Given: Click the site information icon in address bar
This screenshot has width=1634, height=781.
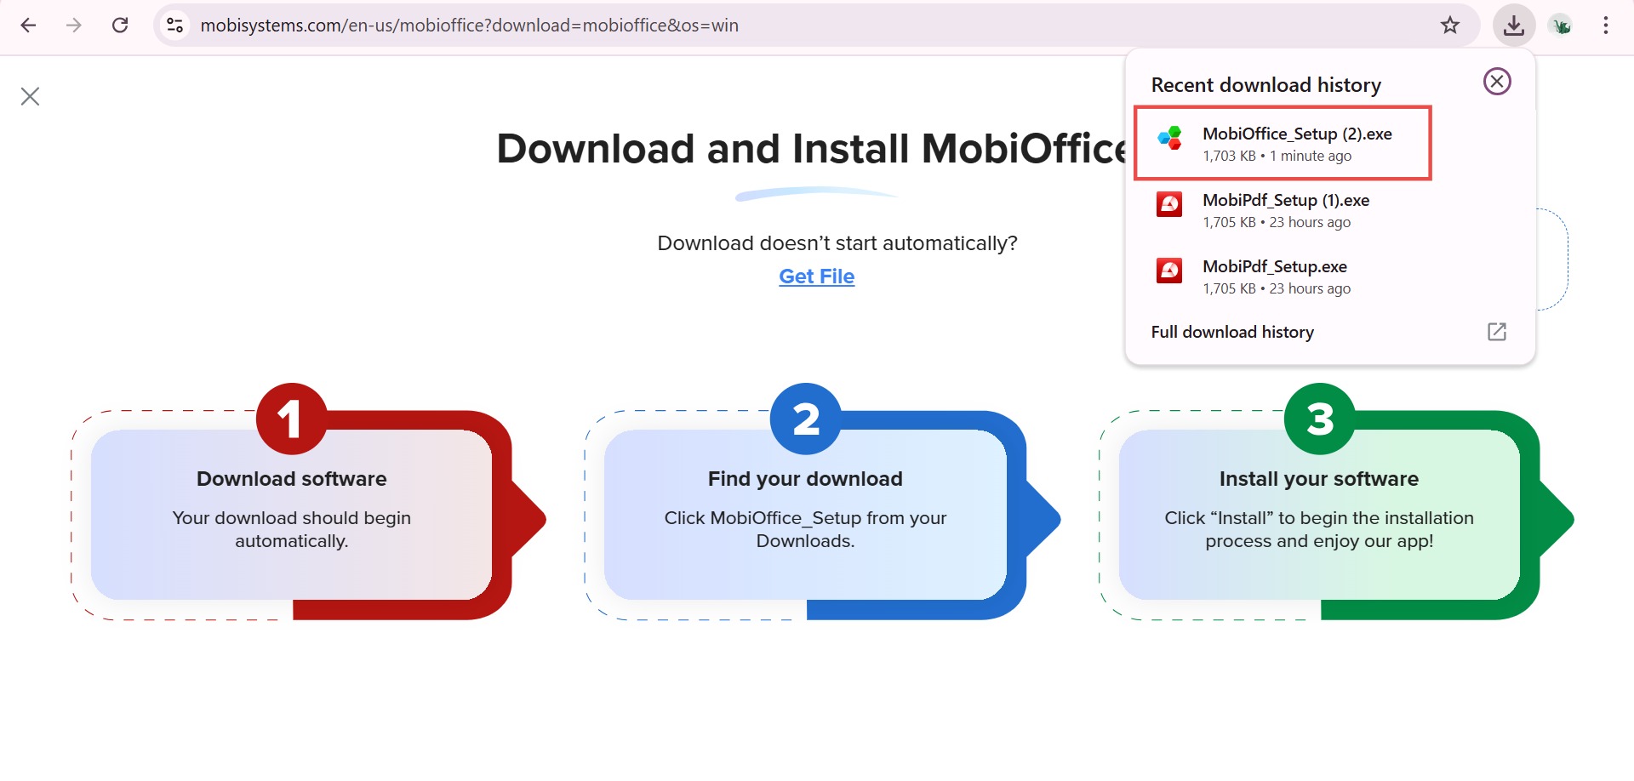Looking at the screenshot, I should tap(174, 25).
